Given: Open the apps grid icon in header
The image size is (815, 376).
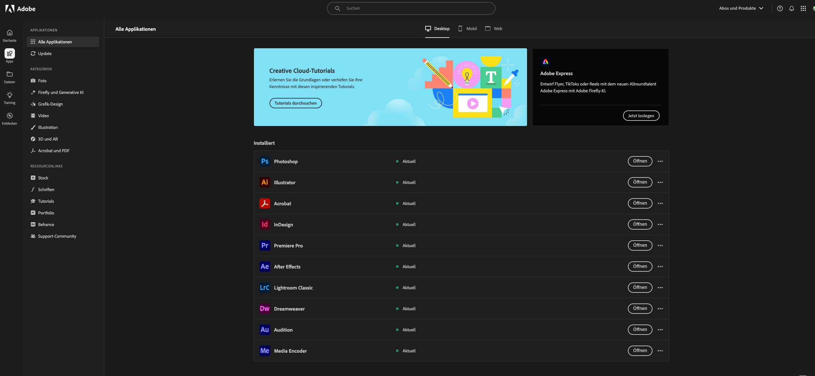Looking at the screenshot, I should point(803,8).
